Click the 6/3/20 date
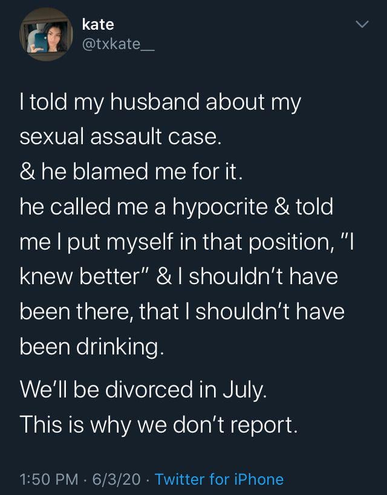 click(119, 479)
